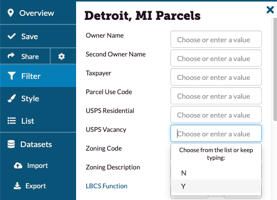Select N from USPS Vacancy list
Screen dimensions: 277x200
click(x=216, y=173)
